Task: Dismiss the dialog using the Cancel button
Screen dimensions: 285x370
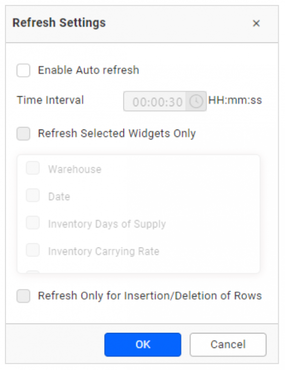Action: click(228, 344)
